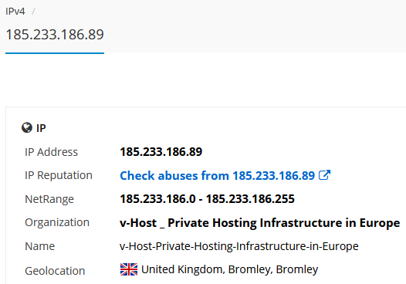Click the IPv4 breadcrumb link

pos(15,12)
